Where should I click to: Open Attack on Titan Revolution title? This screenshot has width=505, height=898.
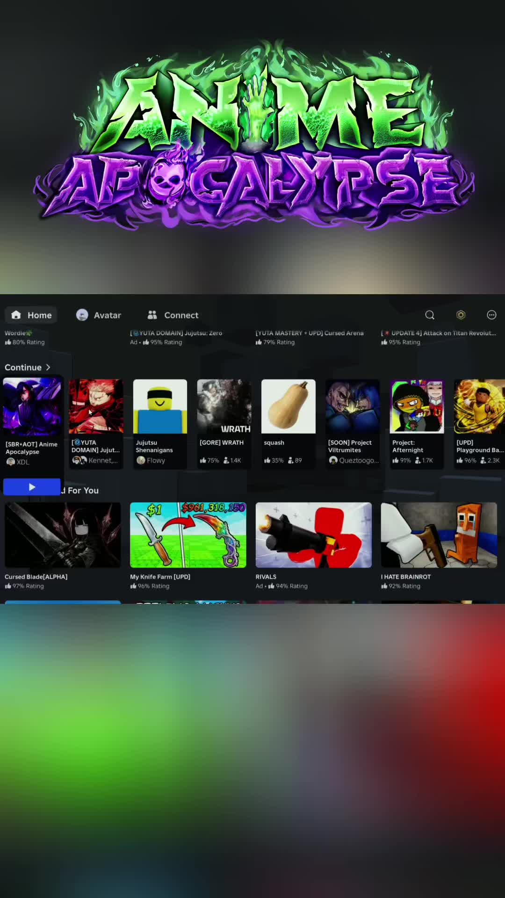pyautogui.click(x=439, y=333)
